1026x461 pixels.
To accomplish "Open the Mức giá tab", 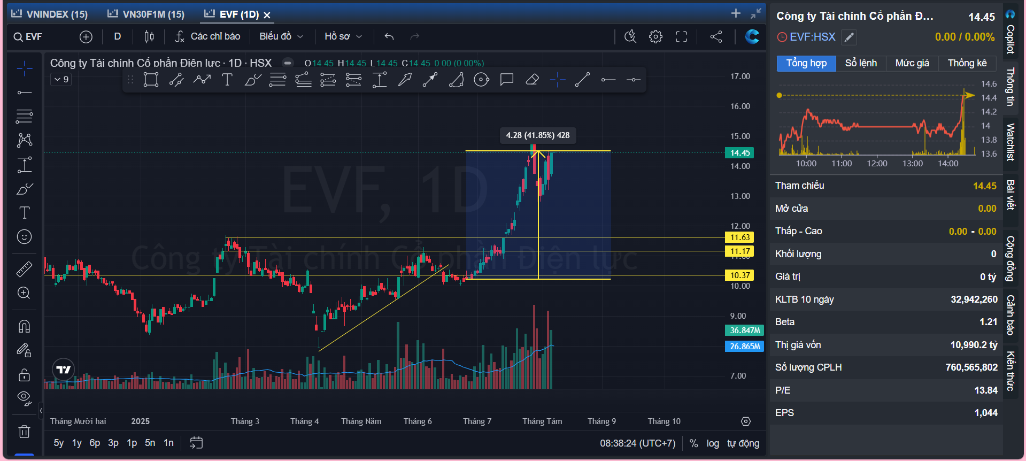I will (912, 63).
